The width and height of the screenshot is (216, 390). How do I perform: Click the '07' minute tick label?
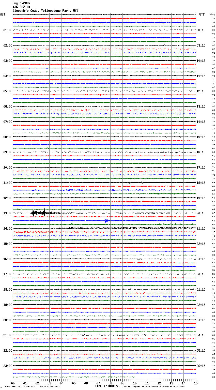(x=98, y=383)
